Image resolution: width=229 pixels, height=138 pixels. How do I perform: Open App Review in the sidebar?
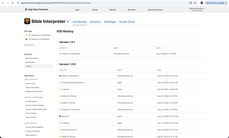30,62
